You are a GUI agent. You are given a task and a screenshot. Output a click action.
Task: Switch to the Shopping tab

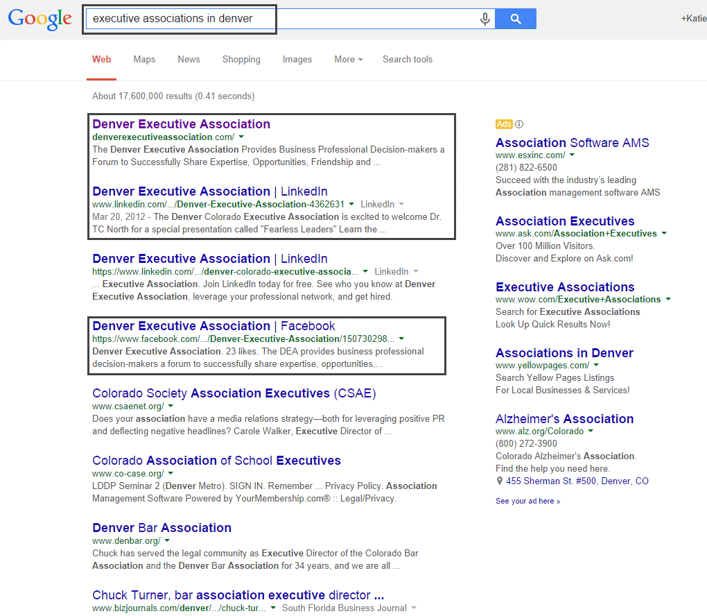(x=241, y=60)
